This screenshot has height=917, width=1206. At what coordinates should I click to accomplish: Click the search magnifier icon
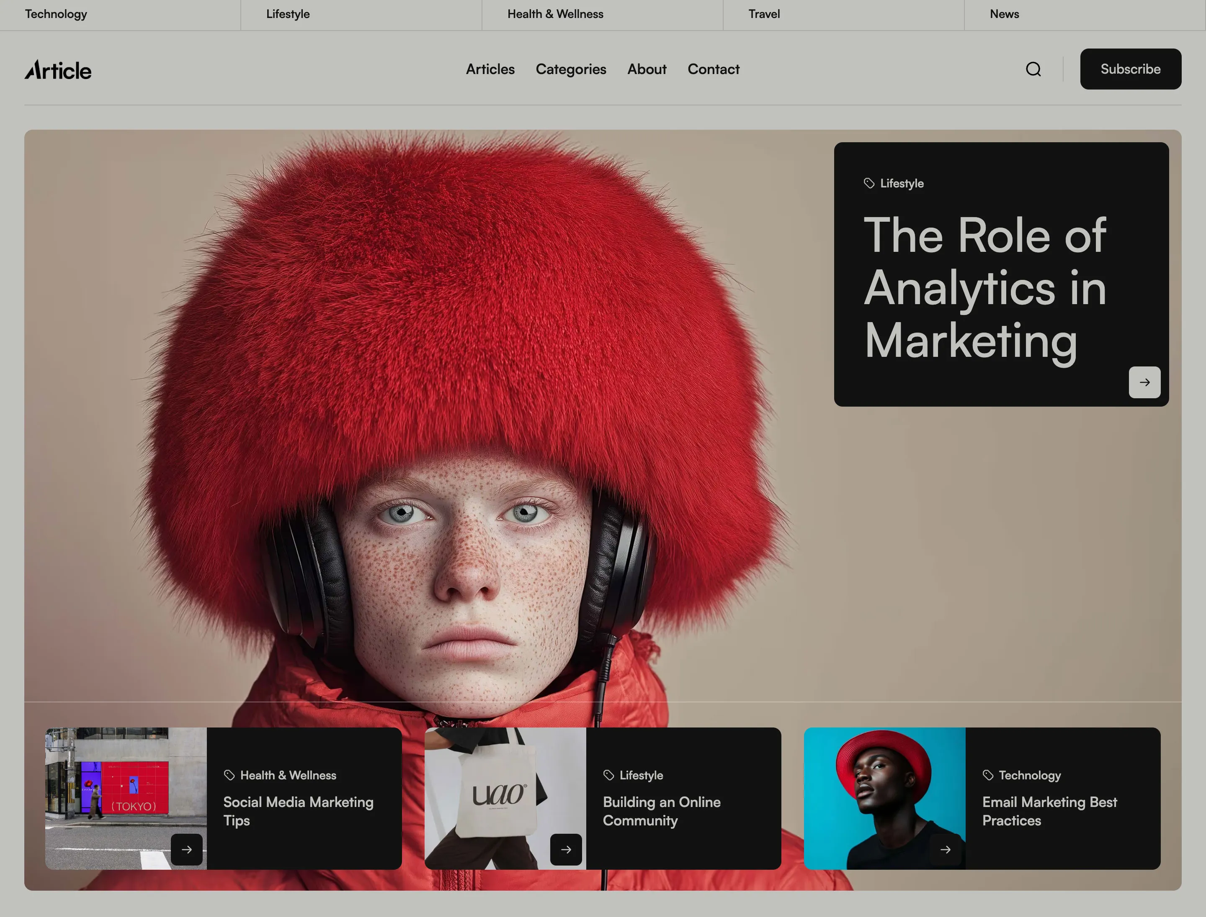[x=1033, y=69]
